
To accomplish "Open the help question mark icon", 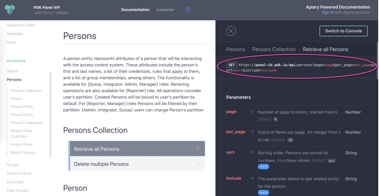I will (x=188, y=10).
